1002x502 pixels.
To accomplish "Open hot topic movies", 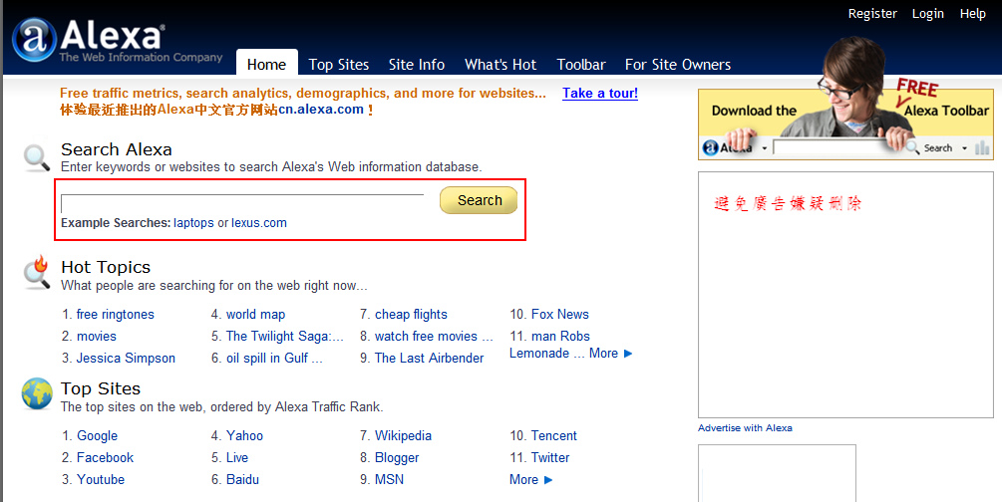I will click(x=97, y=336).
